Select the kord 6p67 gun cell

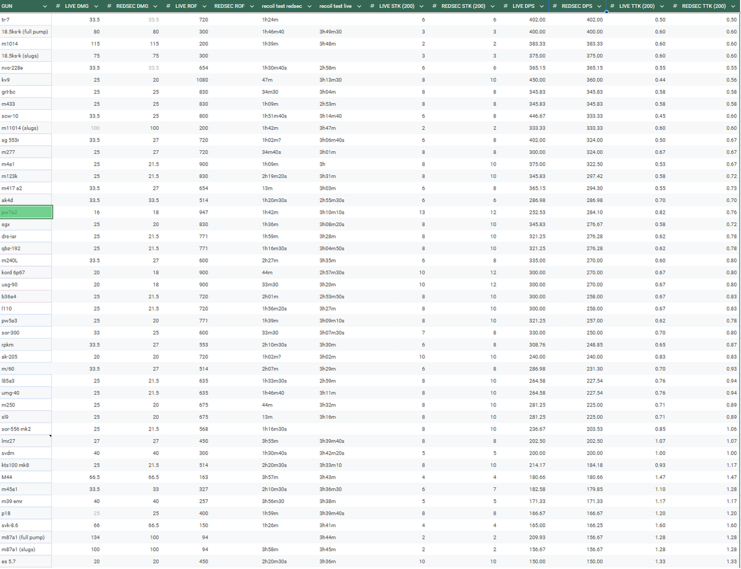[26, 272]
